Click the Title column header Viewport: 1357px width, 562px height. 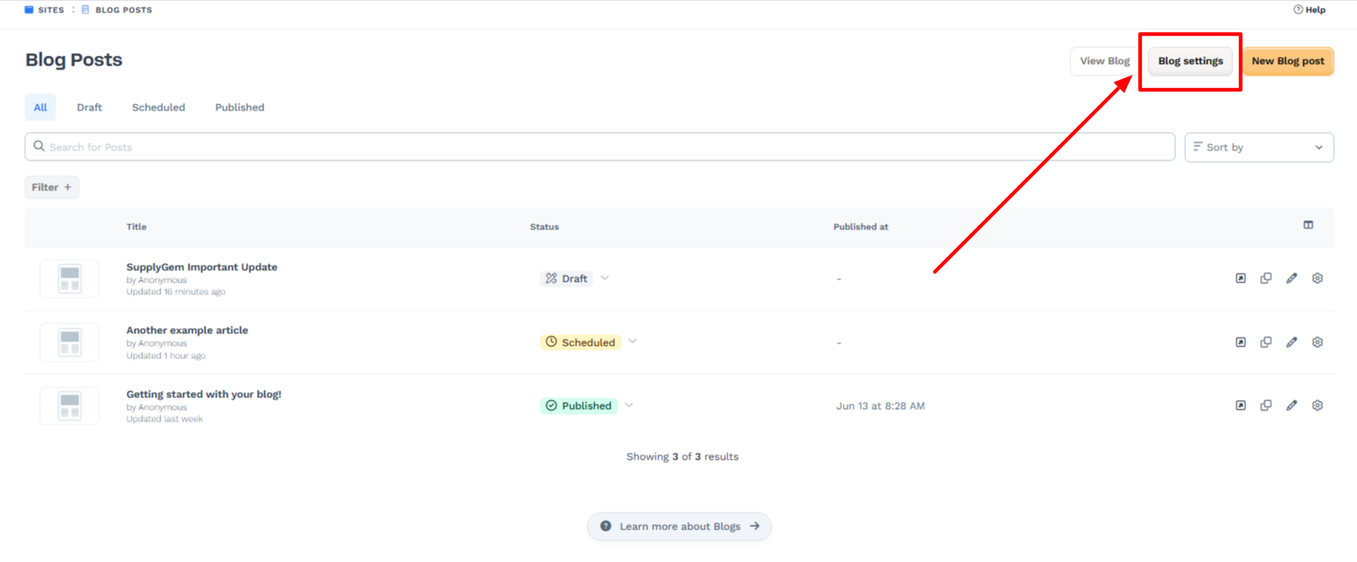click(136, 226)
